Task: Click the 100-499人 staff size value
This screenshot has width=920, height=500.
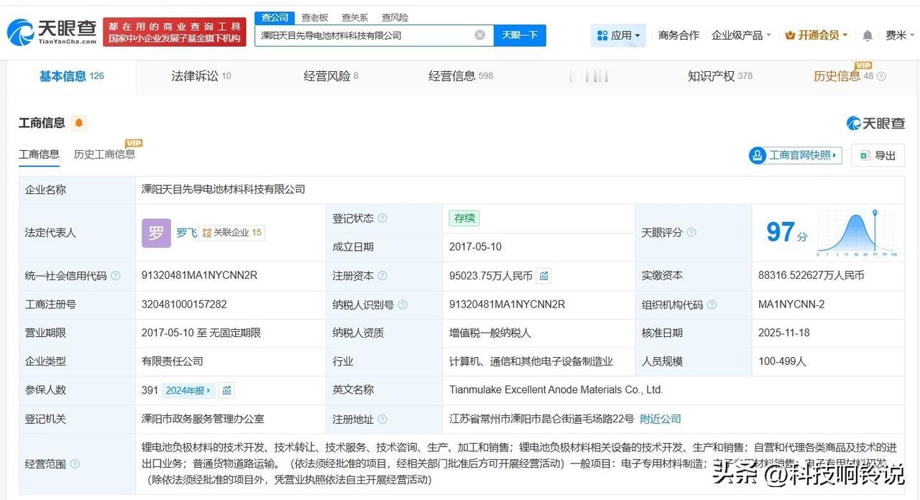Action: pos(783,362)
